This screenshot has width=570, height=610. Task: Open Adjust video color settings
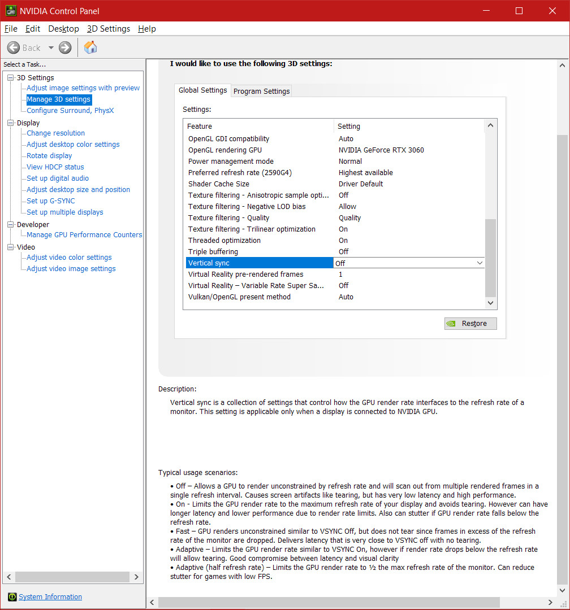point(69,257)
